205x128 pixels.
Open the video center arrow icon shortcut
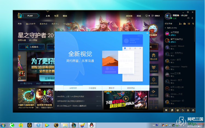(154, 93)
